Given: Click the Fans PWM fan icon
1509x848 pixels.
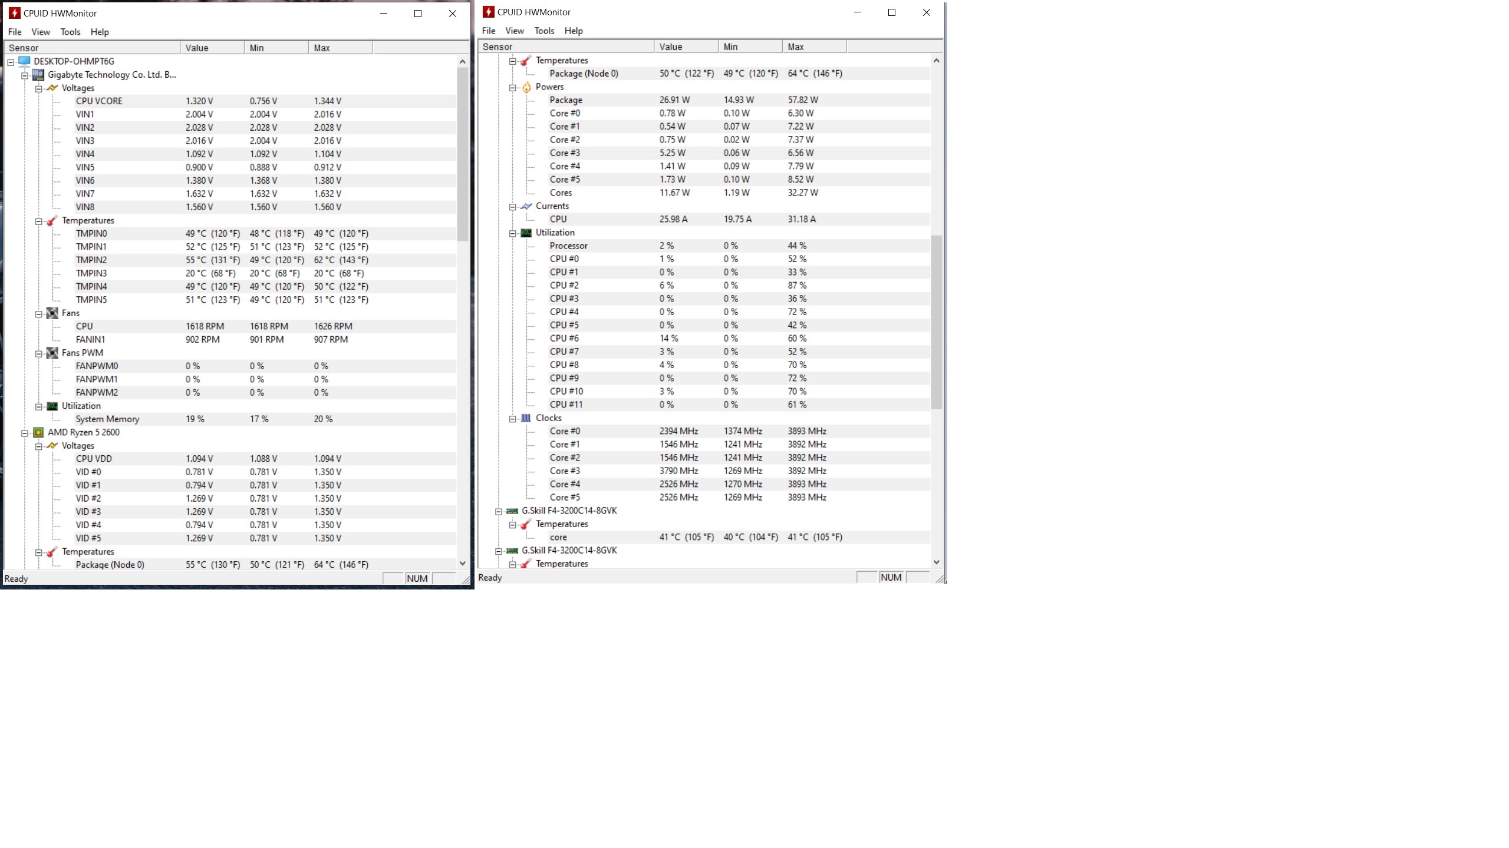Looking at the screenshot, I should point(52,353).
